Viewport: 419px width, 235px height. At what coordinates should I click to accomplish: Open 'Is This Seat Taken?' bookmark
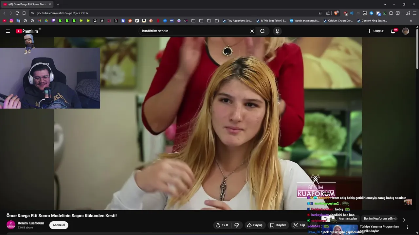pyautogui.click(x=271, y=21)
